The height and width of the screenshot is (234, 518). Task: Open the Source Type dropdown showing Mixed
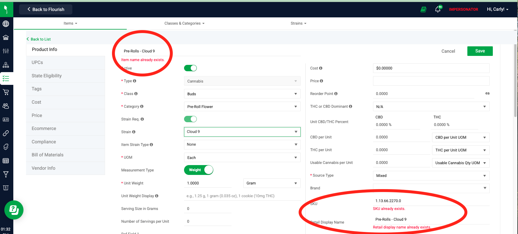click(x=431, y=175)
